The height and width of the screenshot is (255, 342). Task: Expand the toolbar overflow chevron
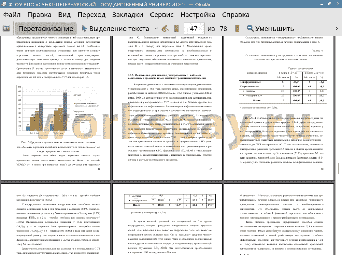pyautogui.click(x=337, y=29)
